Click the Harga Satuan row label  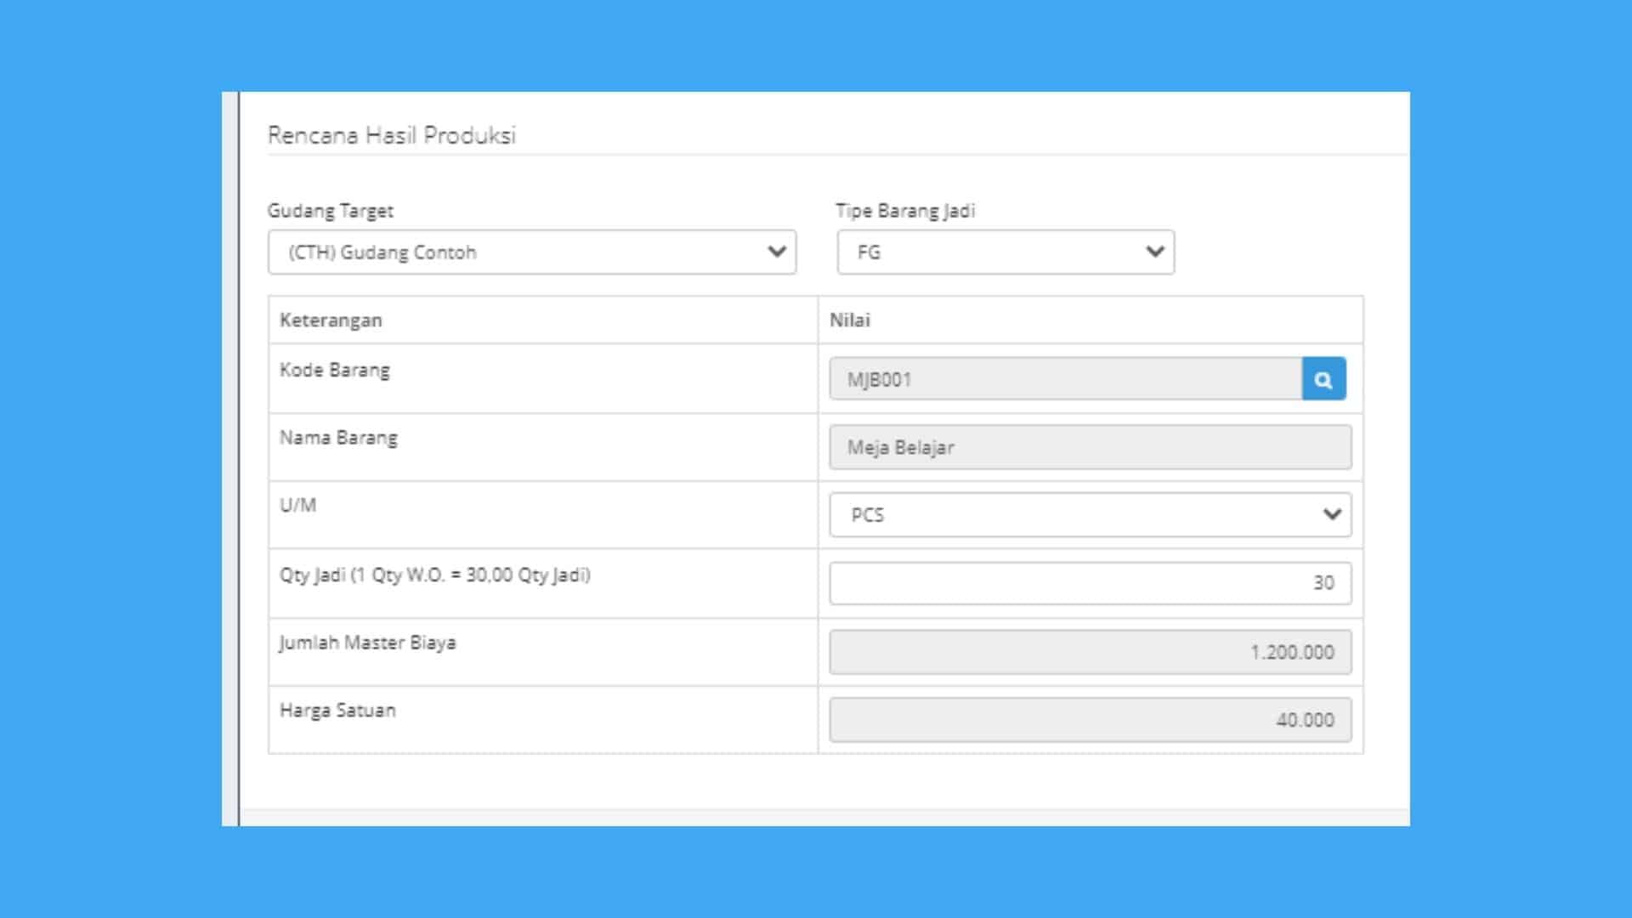coord(337,711)
